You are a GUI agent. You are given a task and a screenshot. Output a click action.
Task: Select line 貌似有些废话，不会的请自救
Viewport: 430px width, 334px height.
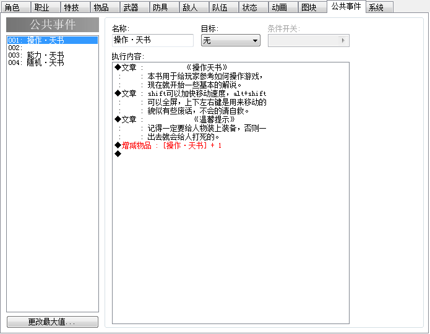click(230, 111)
